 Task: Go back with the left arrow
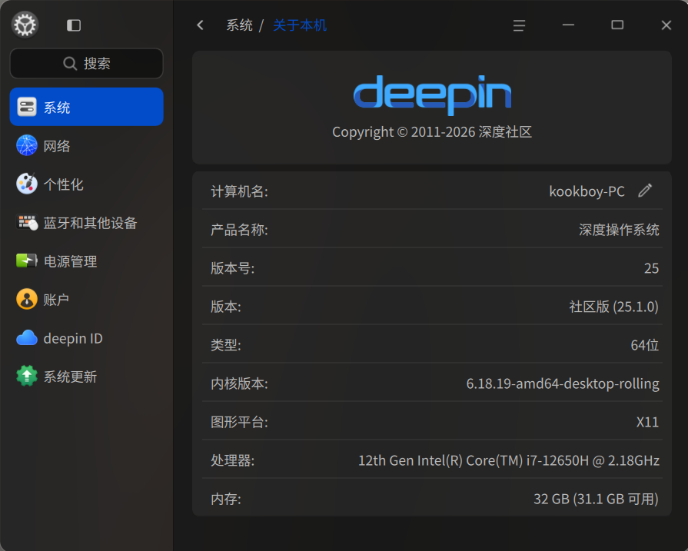point(200,25)
